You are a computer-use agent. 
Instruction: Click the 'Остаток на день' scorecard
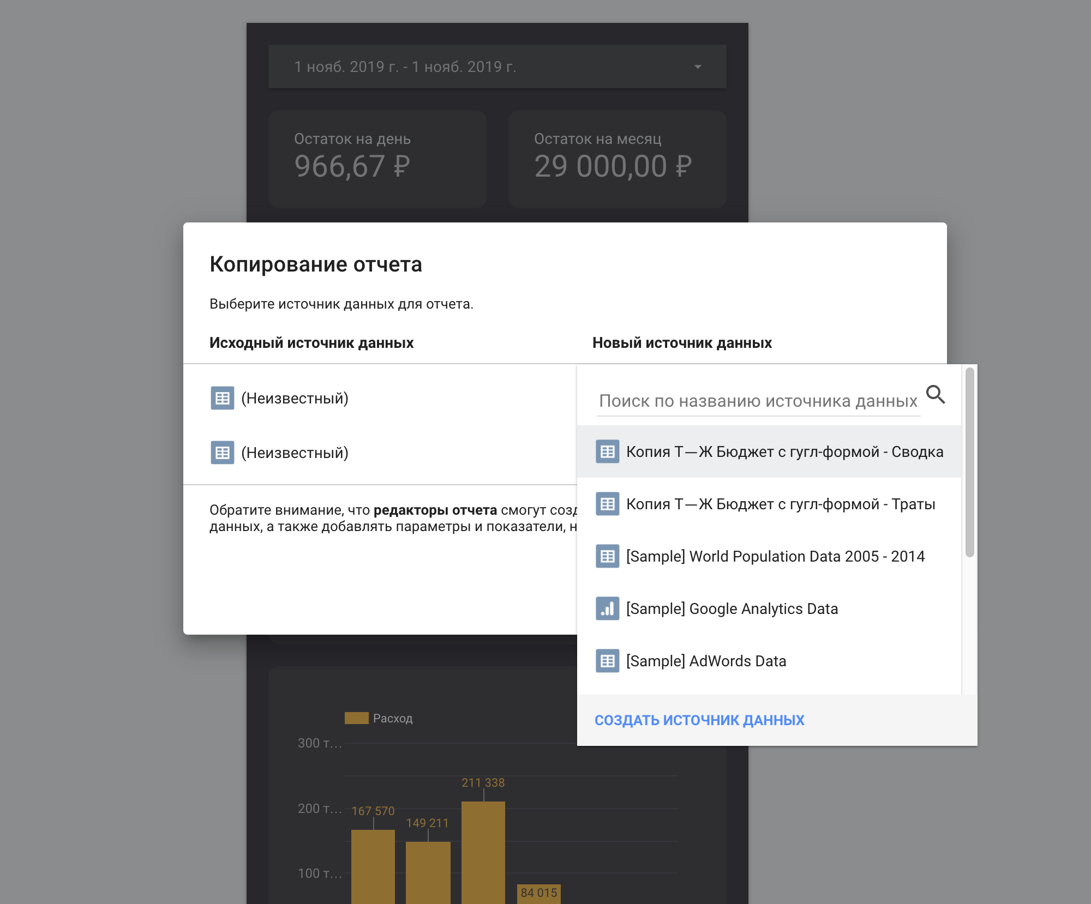377,159
